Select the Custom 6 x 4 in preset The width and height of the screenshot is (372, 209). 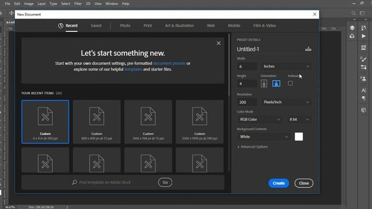45,122
